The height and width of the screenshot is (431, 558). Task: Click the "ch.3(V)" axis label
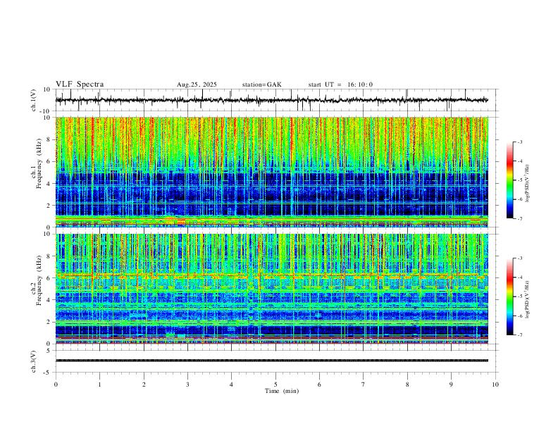35,361
